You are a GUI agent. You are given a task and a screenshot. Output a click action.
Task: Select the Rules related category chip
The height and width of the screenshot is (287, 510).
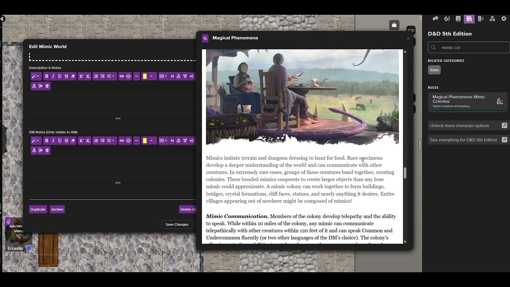[x=434, y=70]
